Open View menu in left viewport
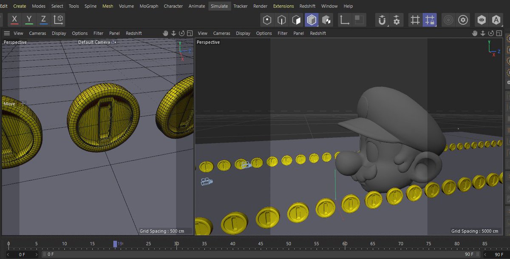 (x=18, y=33)
